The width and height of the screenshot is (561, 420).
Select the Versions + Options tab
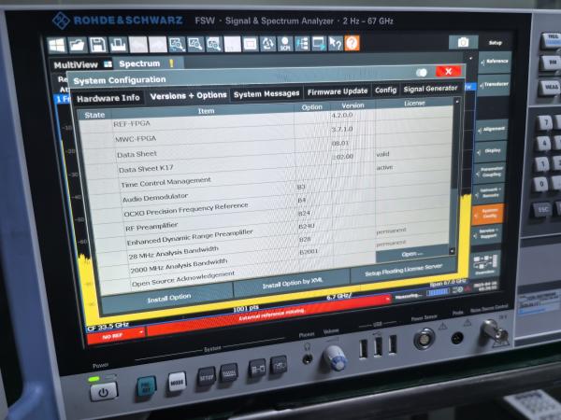coord(188,96)
